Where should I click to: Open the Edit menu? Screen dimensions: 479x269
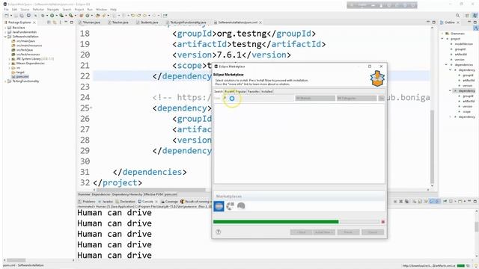(14, 10)
